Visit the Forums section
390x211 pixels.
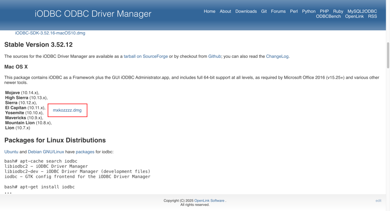[278, 11]
